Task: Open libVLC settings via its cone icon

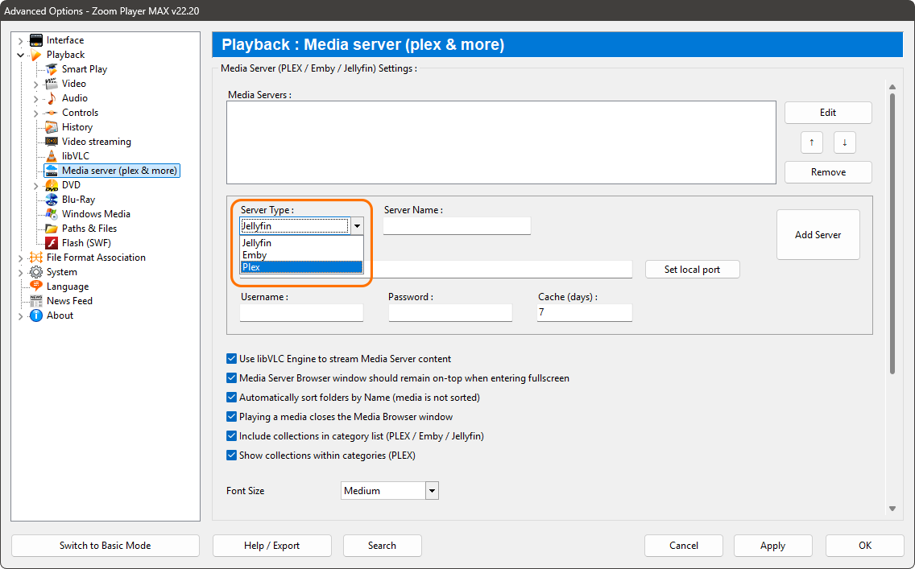Action: coord(52,155)
